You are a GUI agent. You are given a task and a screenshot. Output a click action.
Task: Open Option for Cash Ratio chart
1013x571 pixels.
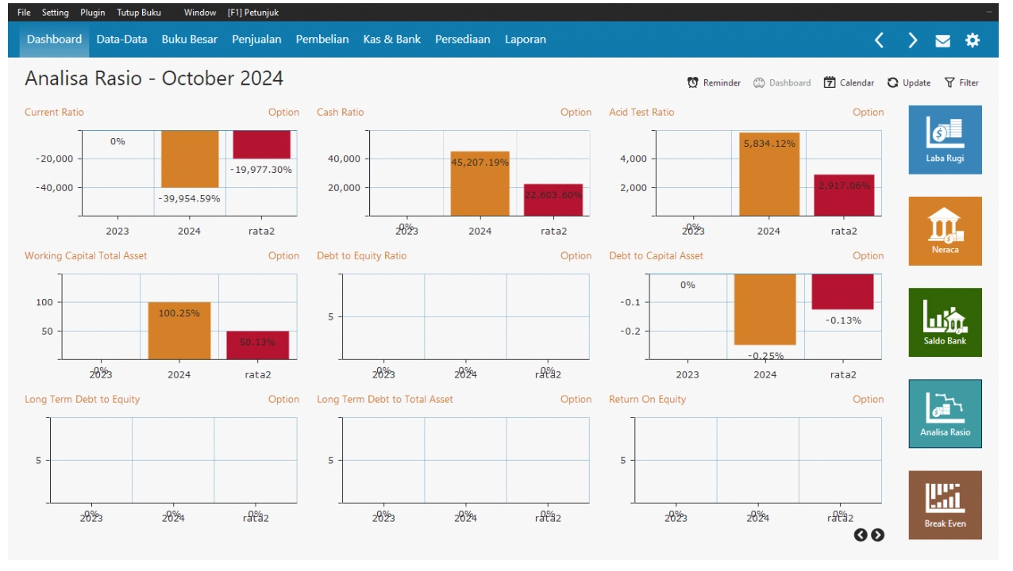[576, 113]
